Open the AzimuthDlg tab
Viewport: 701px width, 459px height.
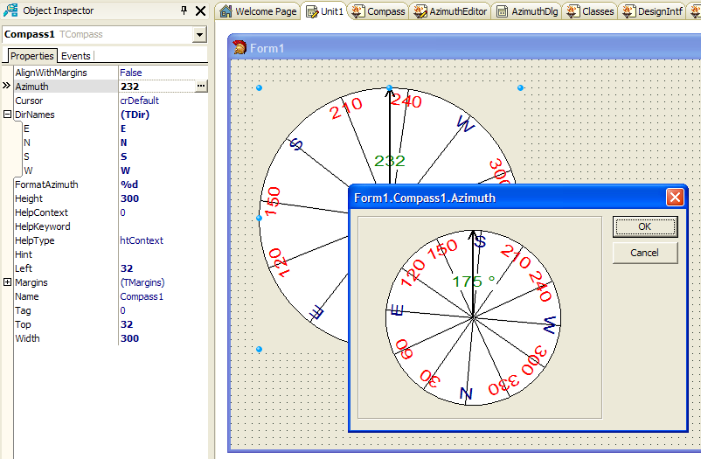coord(527,11)
